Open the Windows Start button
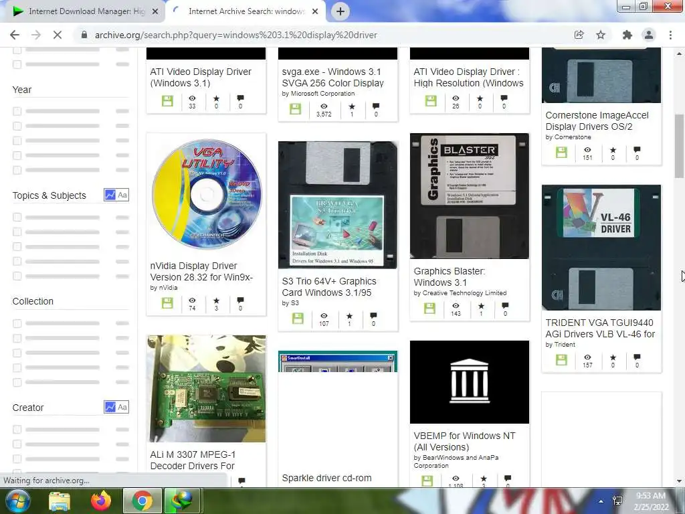The height and width of the screenshot is (514, 685). 17,501
